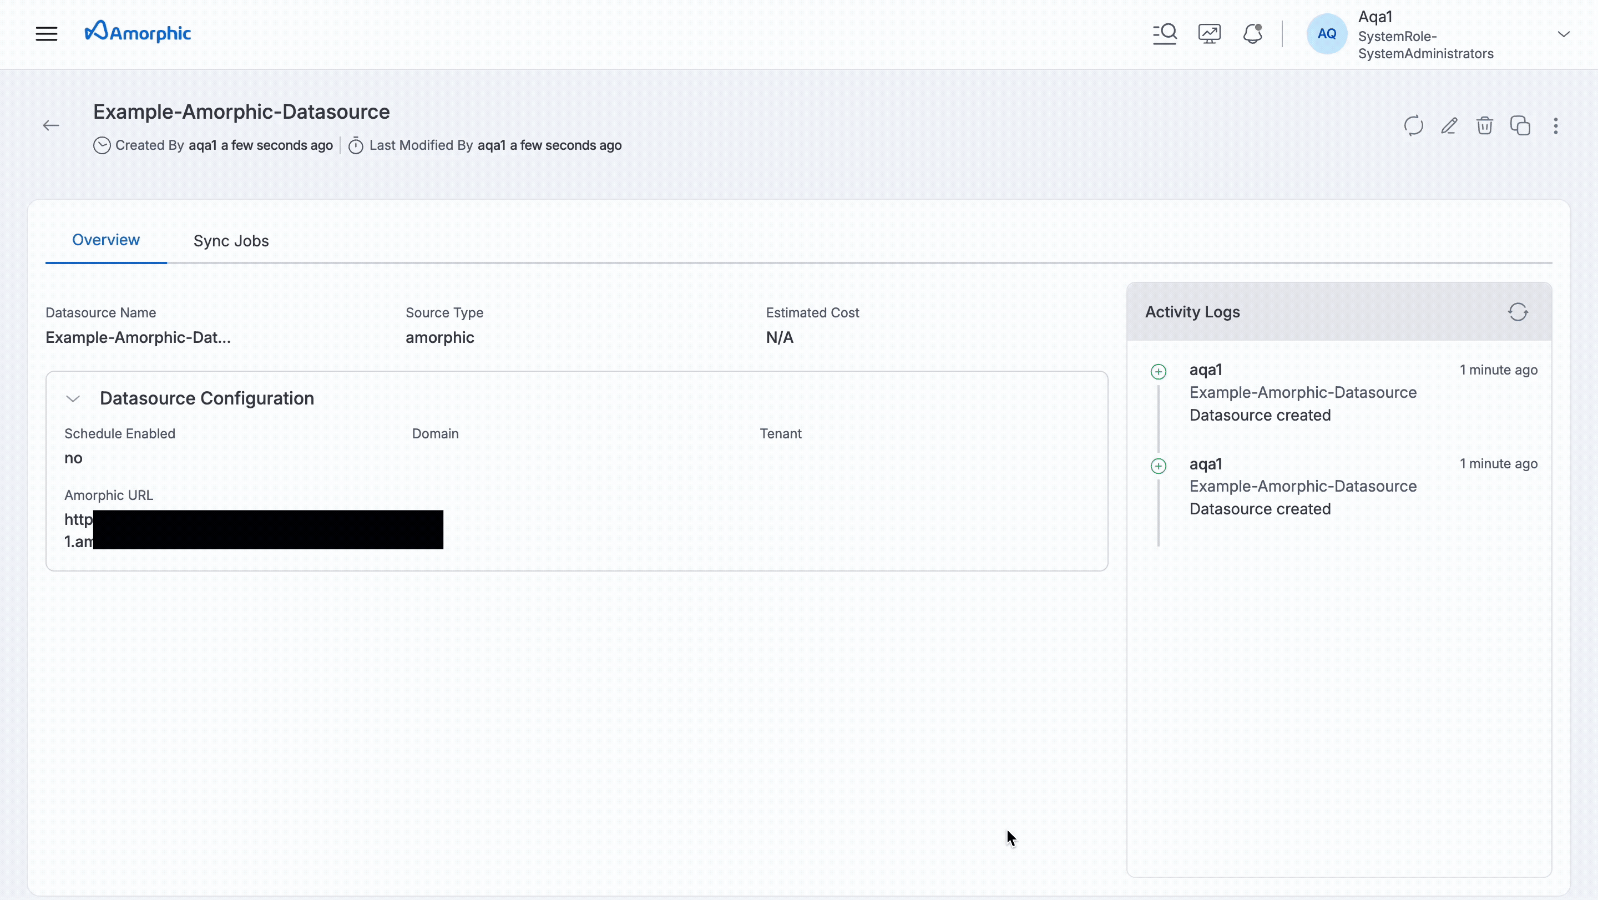Open the monitoring dashboard icon
Viewport: 1598px width, 900px height.
point(1208,33)
